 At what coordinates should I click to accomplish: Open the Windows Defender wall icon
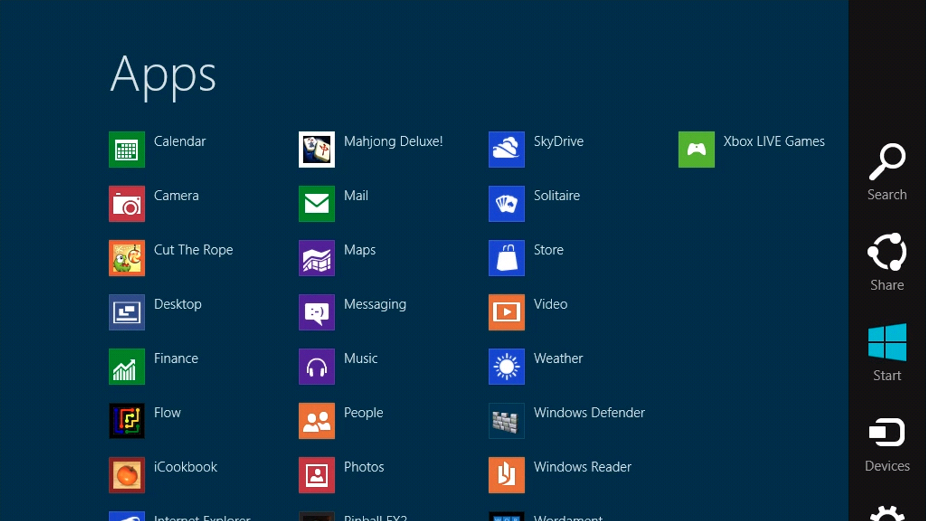(x=506, y=421)
